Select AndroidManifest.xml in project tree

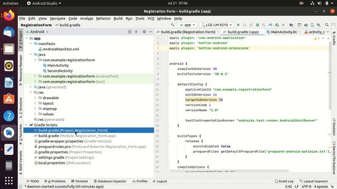(x=61, y=49)
